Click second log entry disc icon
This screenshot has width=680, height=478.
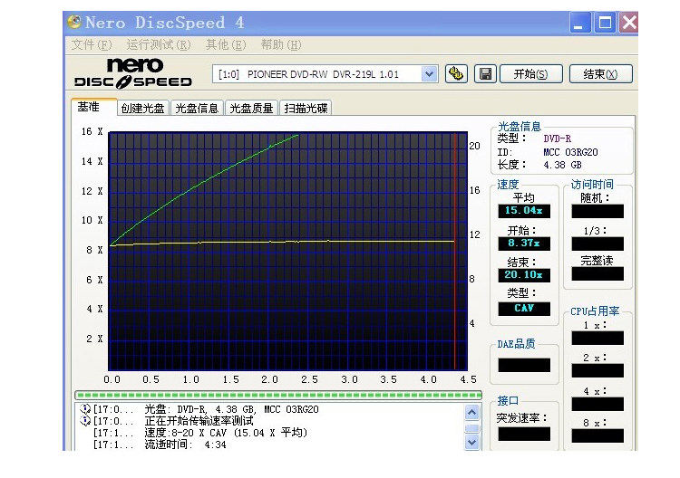[x=85, y=420]
